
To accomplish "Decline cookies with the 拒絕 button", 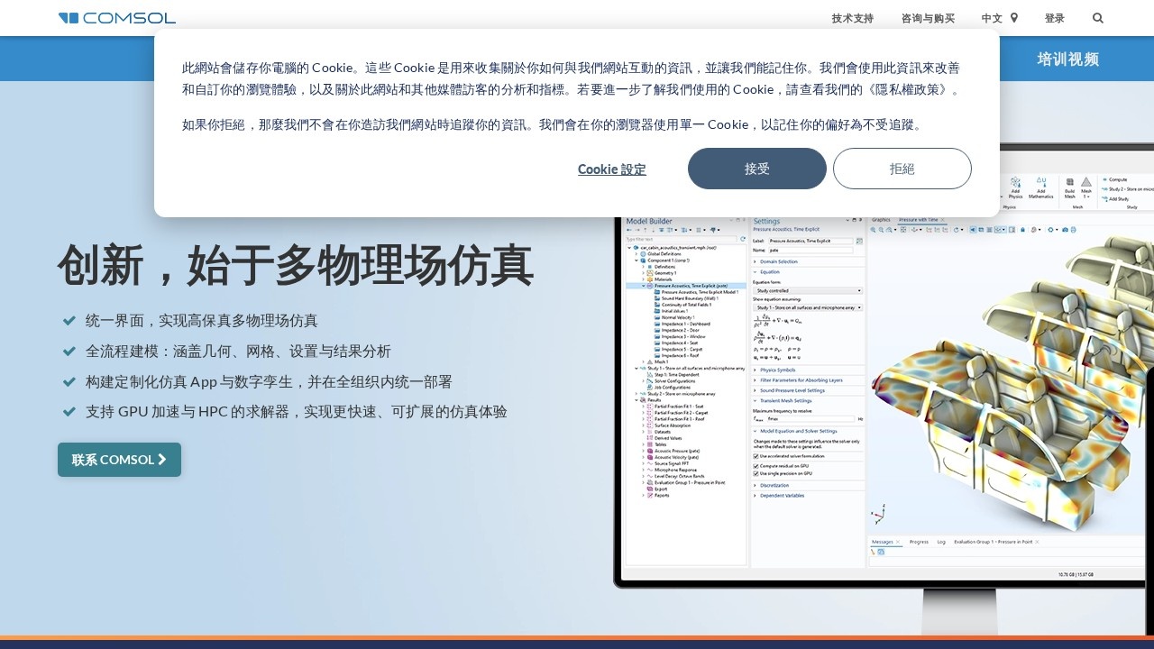I will (902, 169).
